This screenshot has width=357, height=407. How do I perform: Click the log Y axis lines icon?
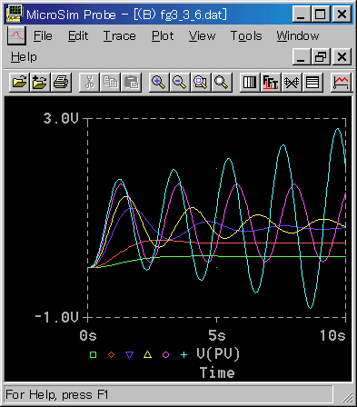click(312, 82)
